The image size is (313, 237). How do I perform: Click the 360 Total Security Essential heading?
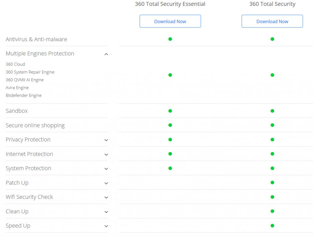pos(170,4)
